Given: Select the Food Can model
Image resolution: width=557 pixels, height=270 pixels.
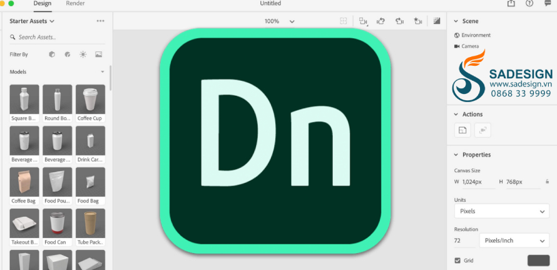Looking at the screenshot, I should (x=57, y=227).
